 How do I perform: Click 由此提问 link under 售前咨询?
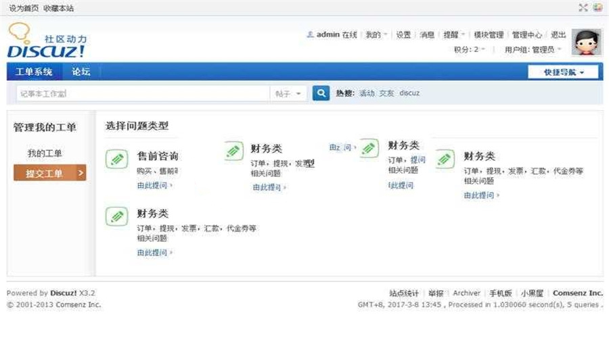tap(153, 185)
